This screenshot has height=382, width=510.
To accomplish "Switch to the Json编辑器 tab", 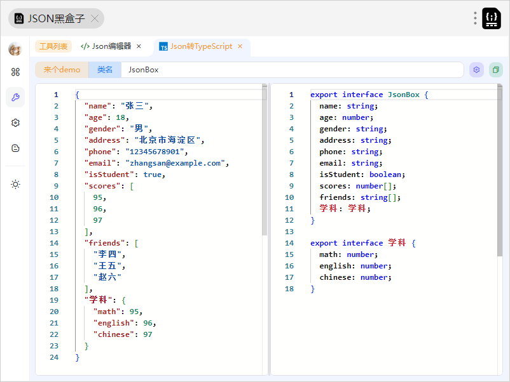I will [106, 46].
